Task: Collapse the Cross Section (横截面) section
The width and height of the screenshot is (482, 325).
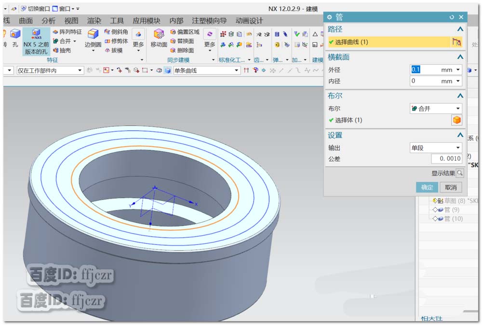Action: (x=460, y=57)
